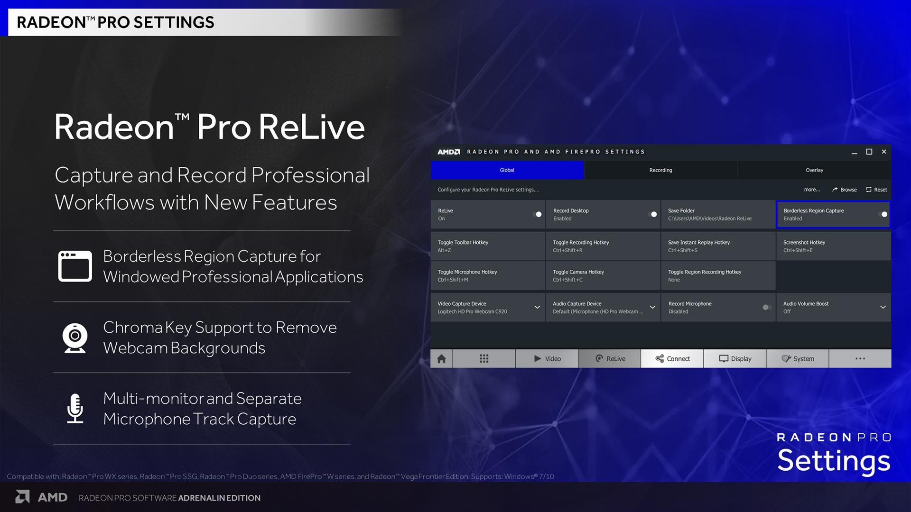The width and height of the screenshot is (911, 512).
Task: Open the Display section
Action: pyautogui.click(x=735, y=359)
